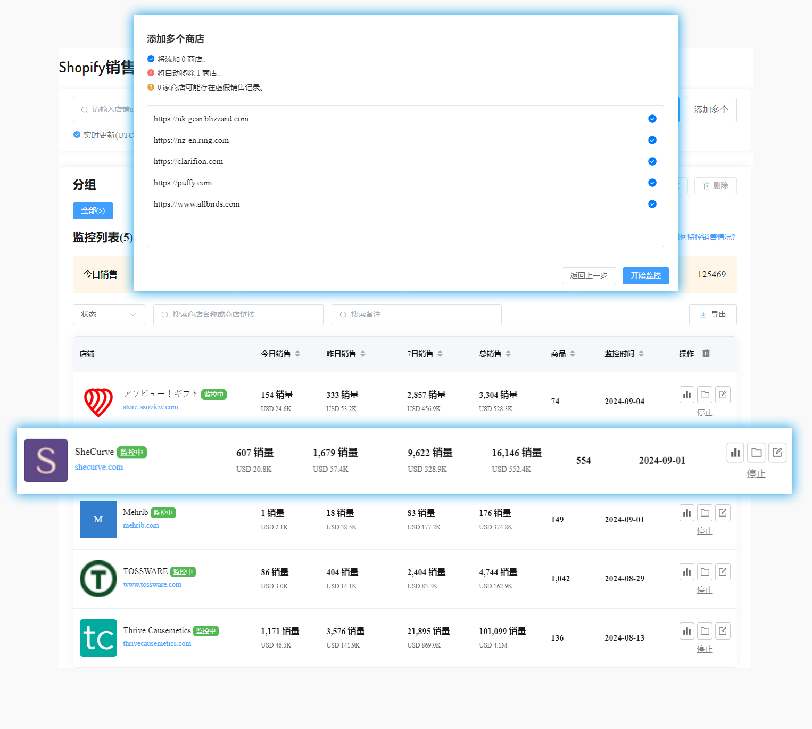The width and height of the screenshot is (812, 729).
Task: Uncheck nz-en.ring.com store checkbox
Action: tap(652, 140)
